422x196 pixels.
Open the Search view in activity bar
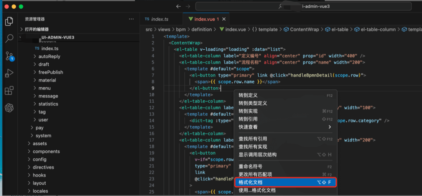[9, 39]
